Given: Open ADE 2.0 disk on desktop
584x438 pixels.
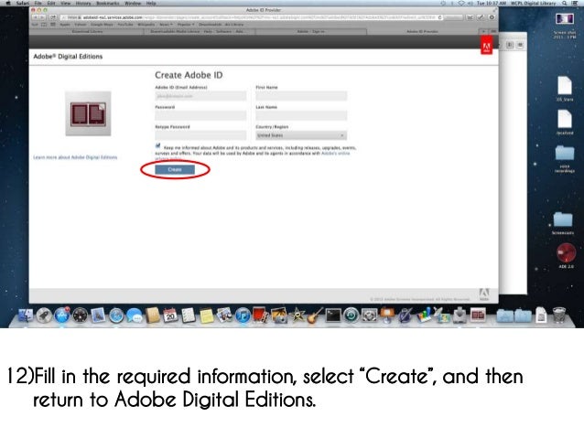Looking at the screenshot, I should (566, 255).
